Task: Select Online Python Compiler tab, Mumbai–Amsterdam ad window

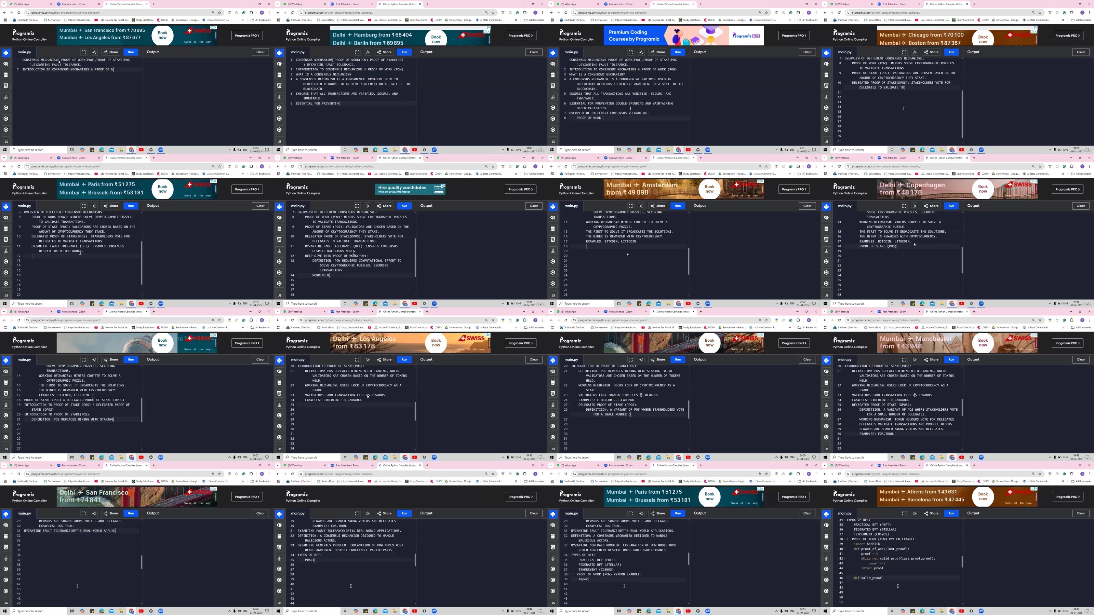Action: (673, 158)
